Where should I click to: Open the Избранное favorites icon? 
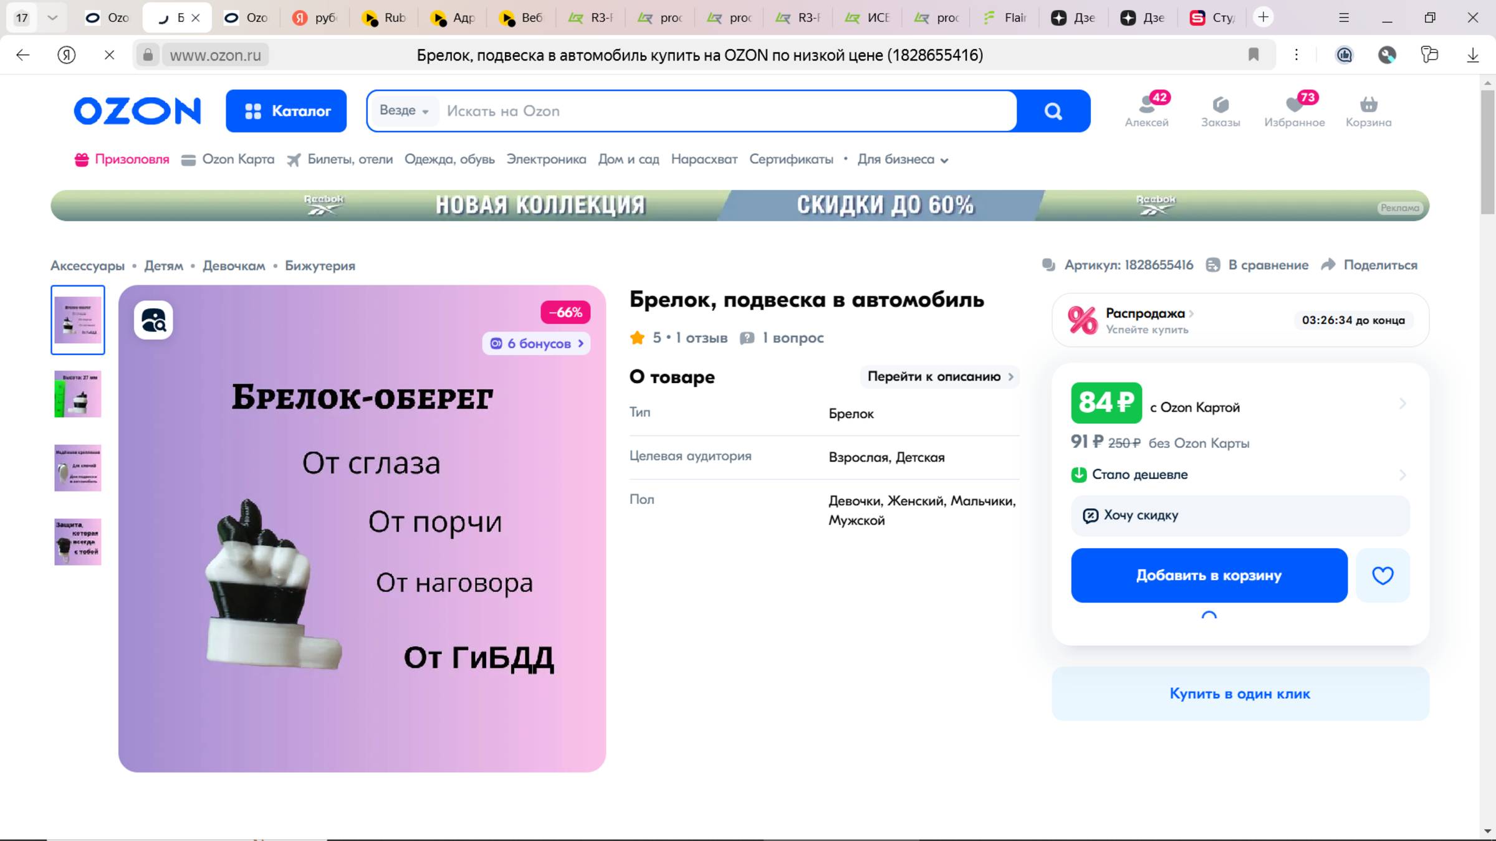[x=1295, y=109]
